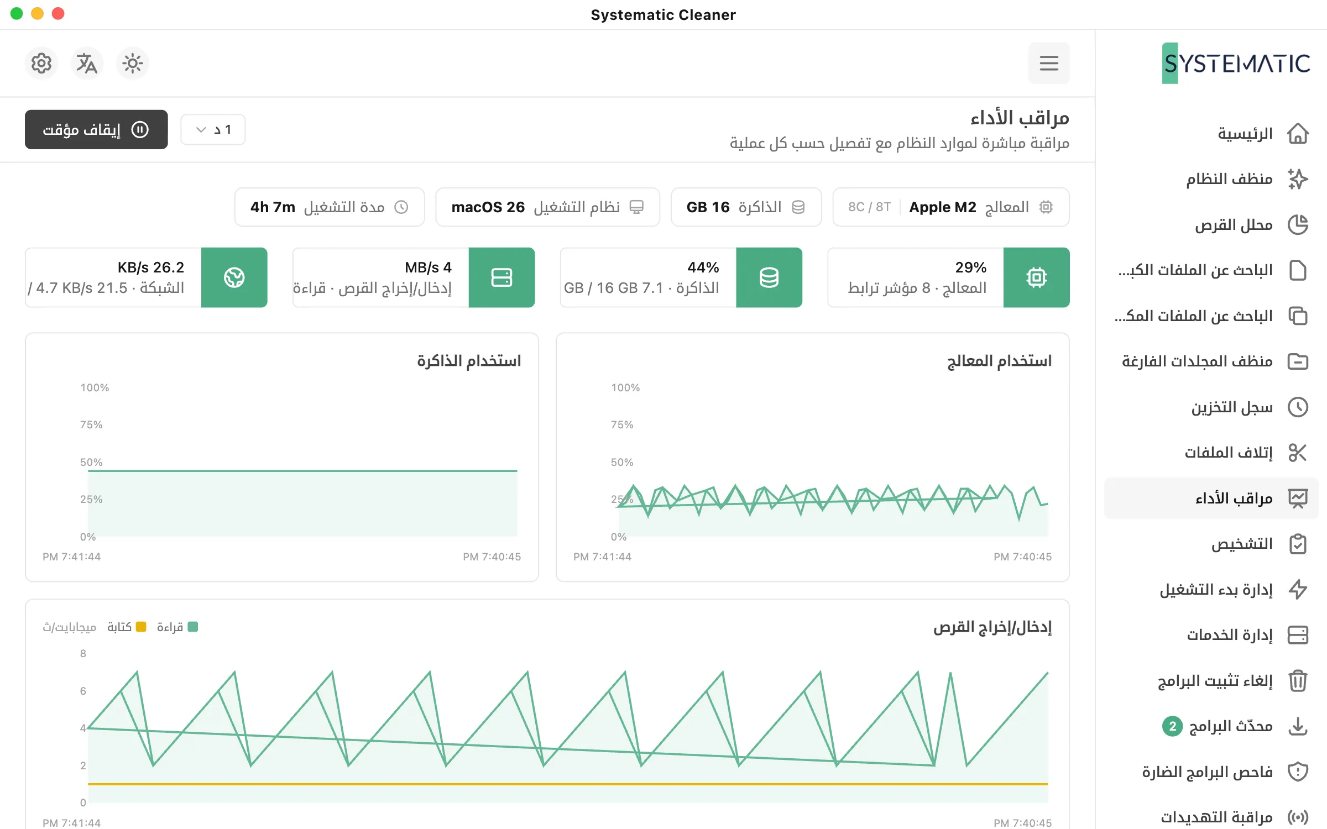Click the ميجابايت/ث unit label
This screenshot has width=1327, height=829.
70,627
